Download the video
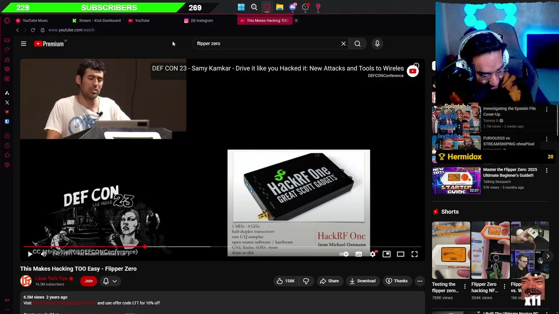The width and height of the screenshot is (559, 314). point(362,281)
